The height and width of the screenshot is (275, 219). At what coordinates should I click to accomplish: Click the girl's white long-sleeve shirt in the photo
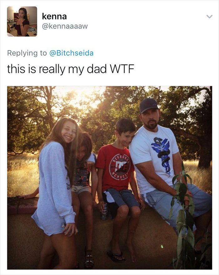pyautogui.click(x=53, y=185)
